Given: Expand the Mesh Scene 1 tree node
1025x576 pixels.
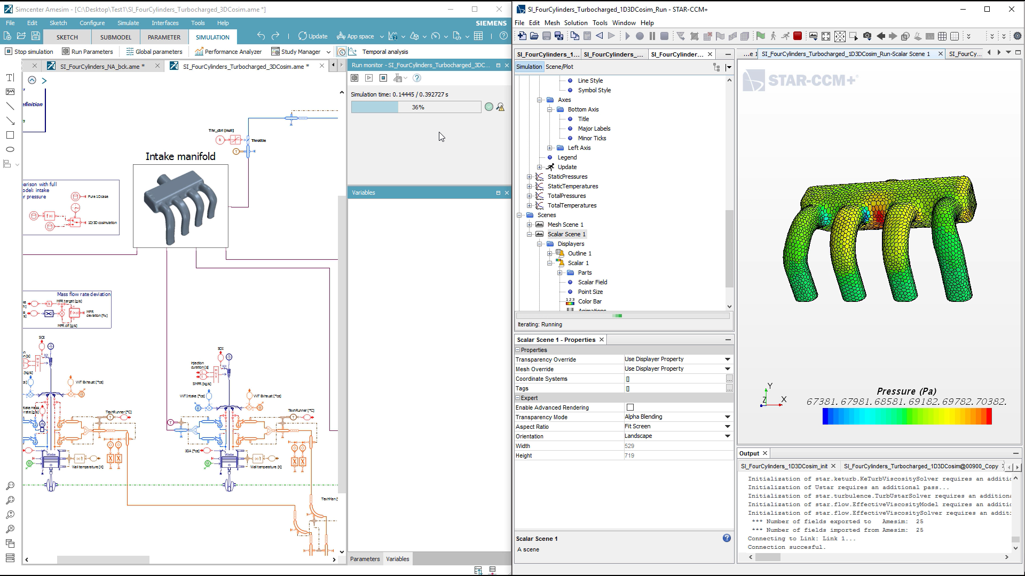Looking at the screenshot, I should [x=530, y=225].
